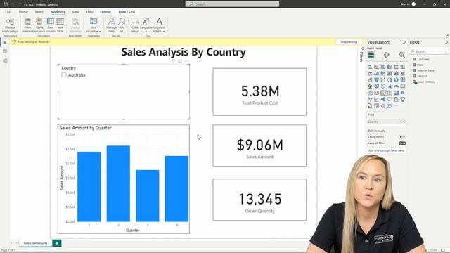Pick the Q&A speech-bubble visual icon
Screen dimensions: 450x253
point(390,99)
